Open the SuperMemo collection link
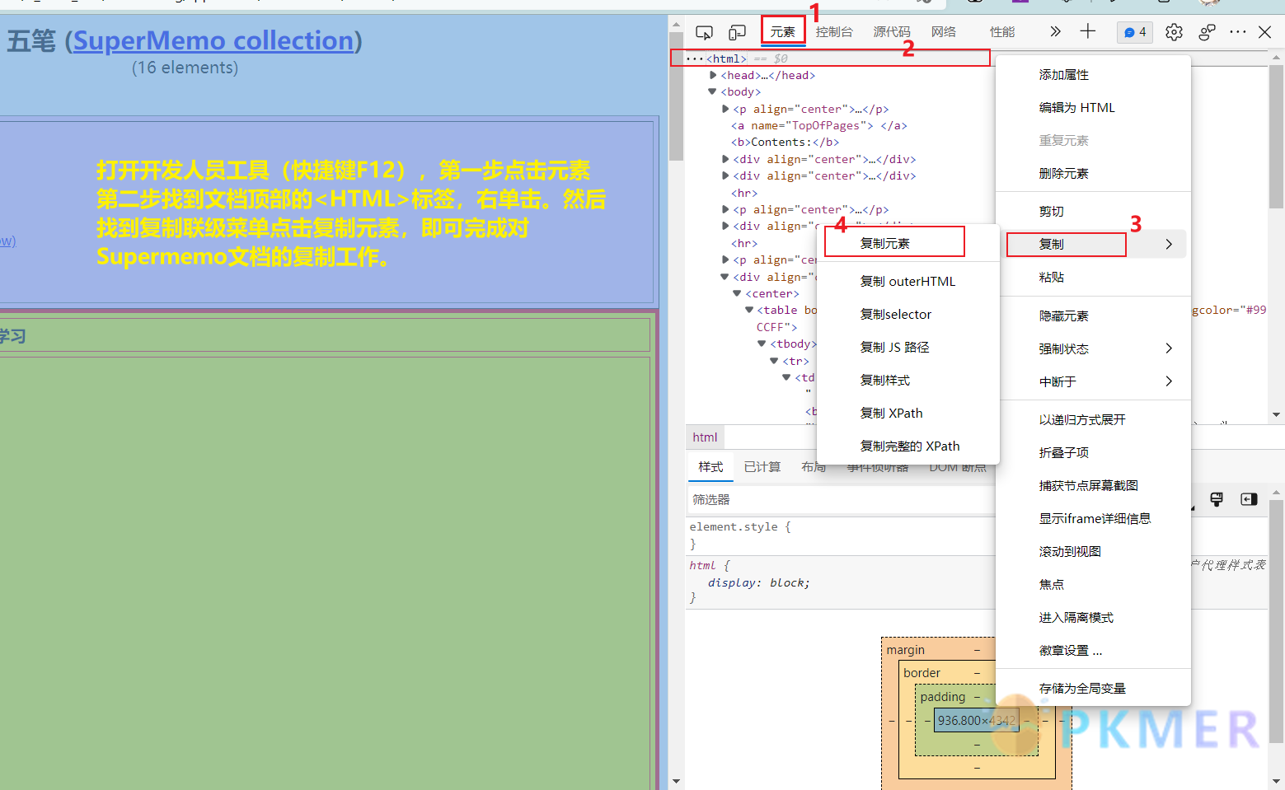Viewport: 1285px width, 790px height. click(x=213, y=40)
